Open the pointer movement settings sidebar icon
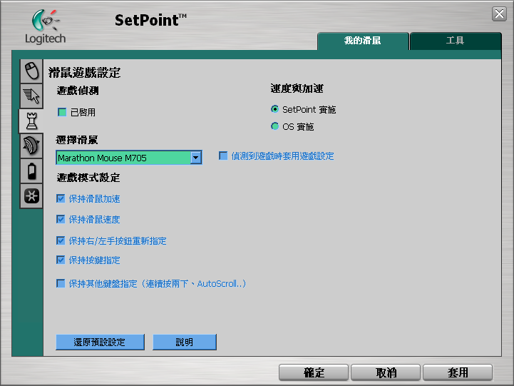514x386 pixels. click(31, 96)
